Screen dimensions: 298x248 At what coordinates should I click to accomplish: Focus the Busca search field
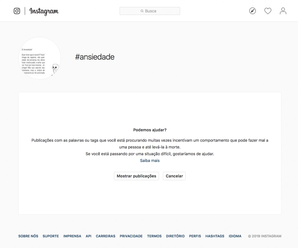tap(150, 11)
